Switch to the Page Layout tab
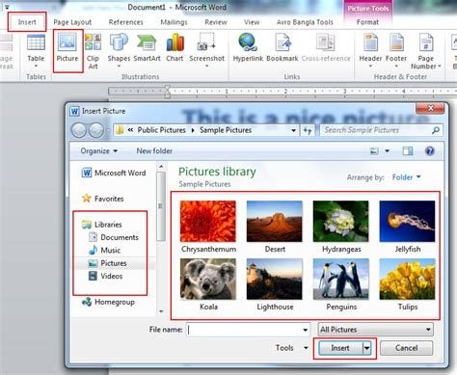The image size is (457, 375). 72,22
